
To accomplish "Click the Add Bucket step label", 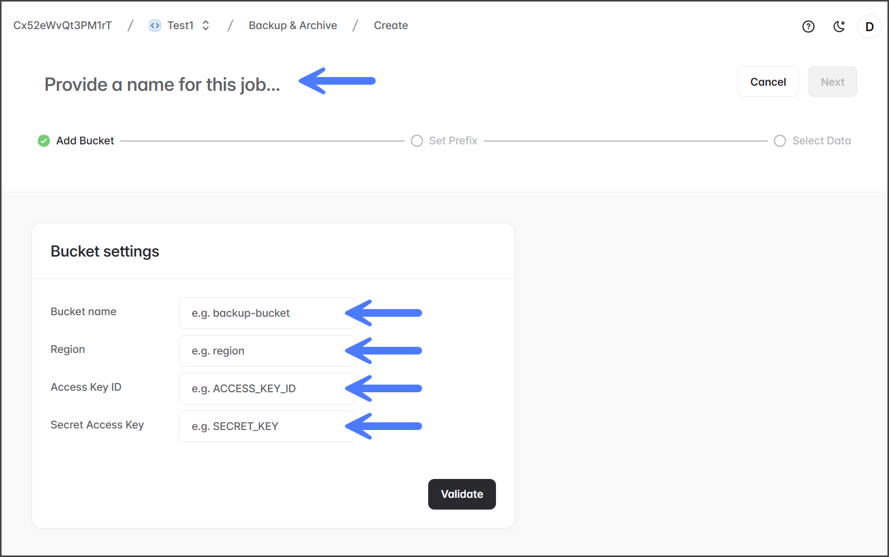I will [x=85, y=141].
